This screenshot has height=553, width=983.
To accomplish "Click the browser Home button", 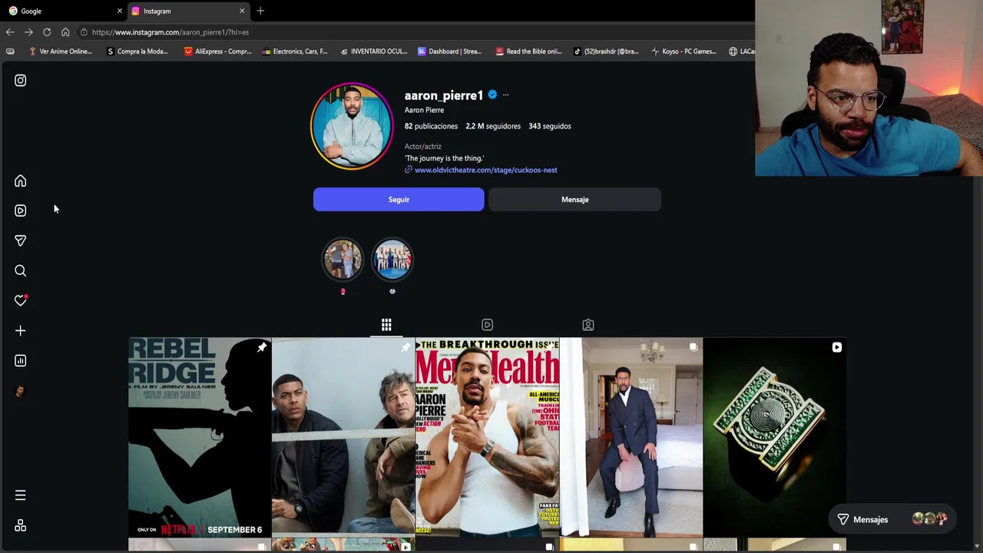I will [65, 32].
